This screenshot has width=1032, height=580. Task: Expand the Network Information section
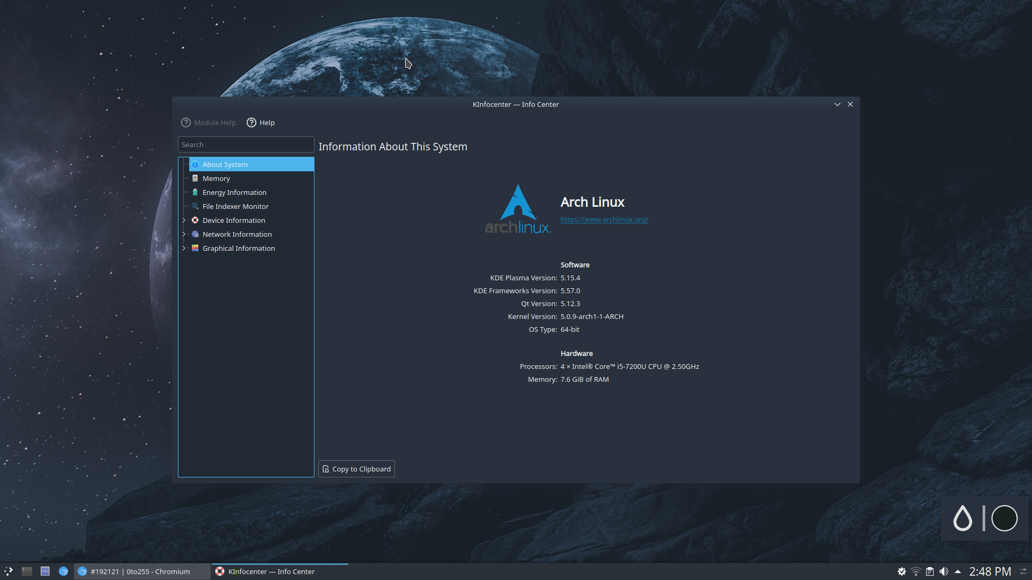pyautogui.click(x=184, y=234)
